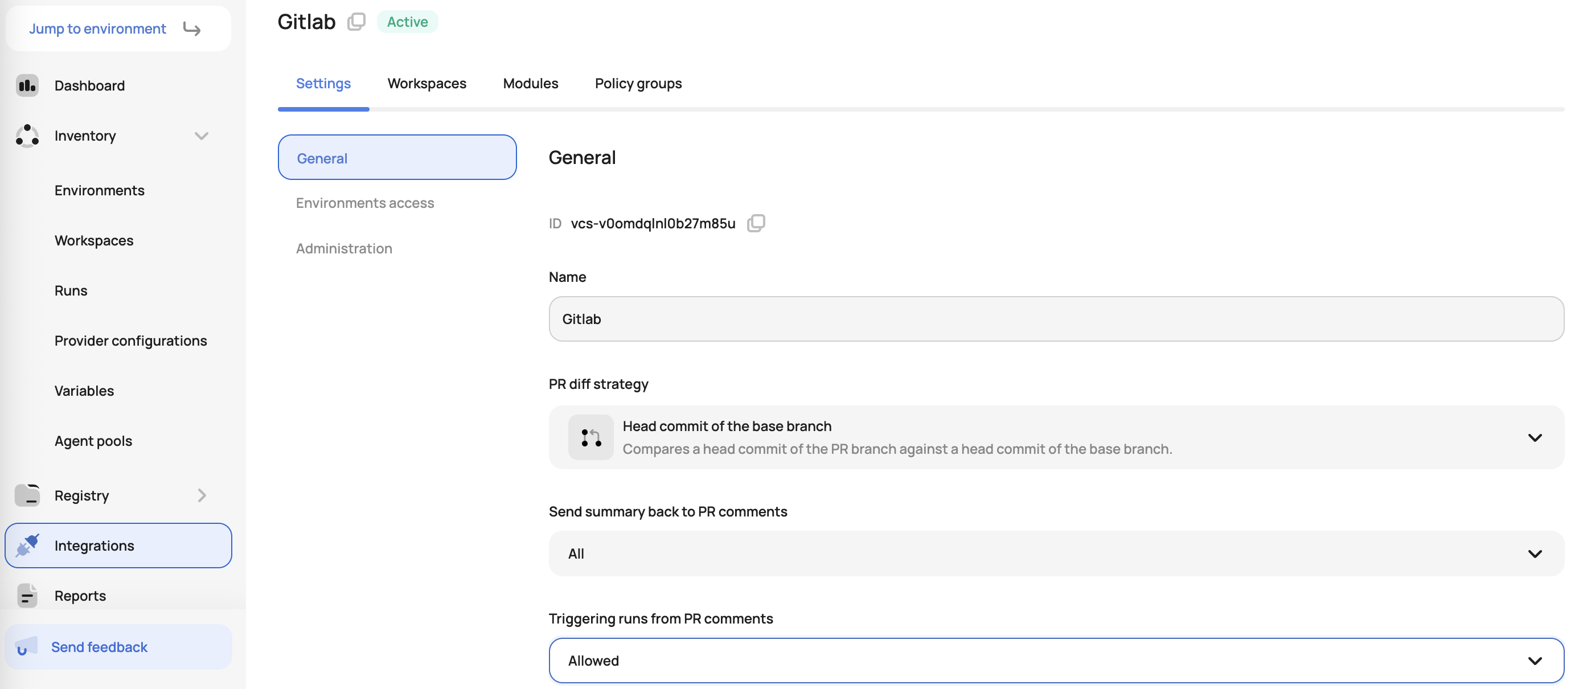Click the ID text vcs-v0omdqlnl0b27m85u
The width and height of the screenshot is (1583, 689).
pyautogui.click(x=653, y=223)
